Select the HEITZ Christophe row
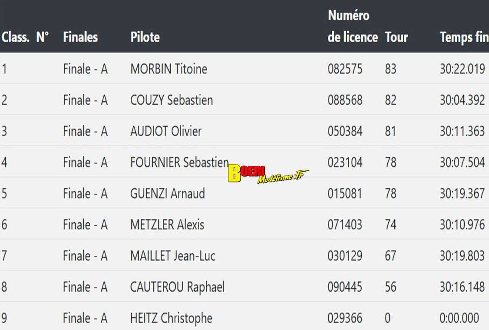This screenshot has height=330, width=489. click(x=171, y=318)
